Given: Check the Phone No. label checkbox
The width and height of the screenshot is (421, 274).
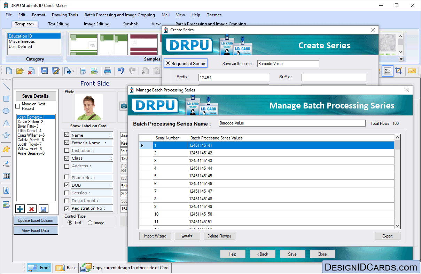Looking at the screenshot, I should coord(67,177).
